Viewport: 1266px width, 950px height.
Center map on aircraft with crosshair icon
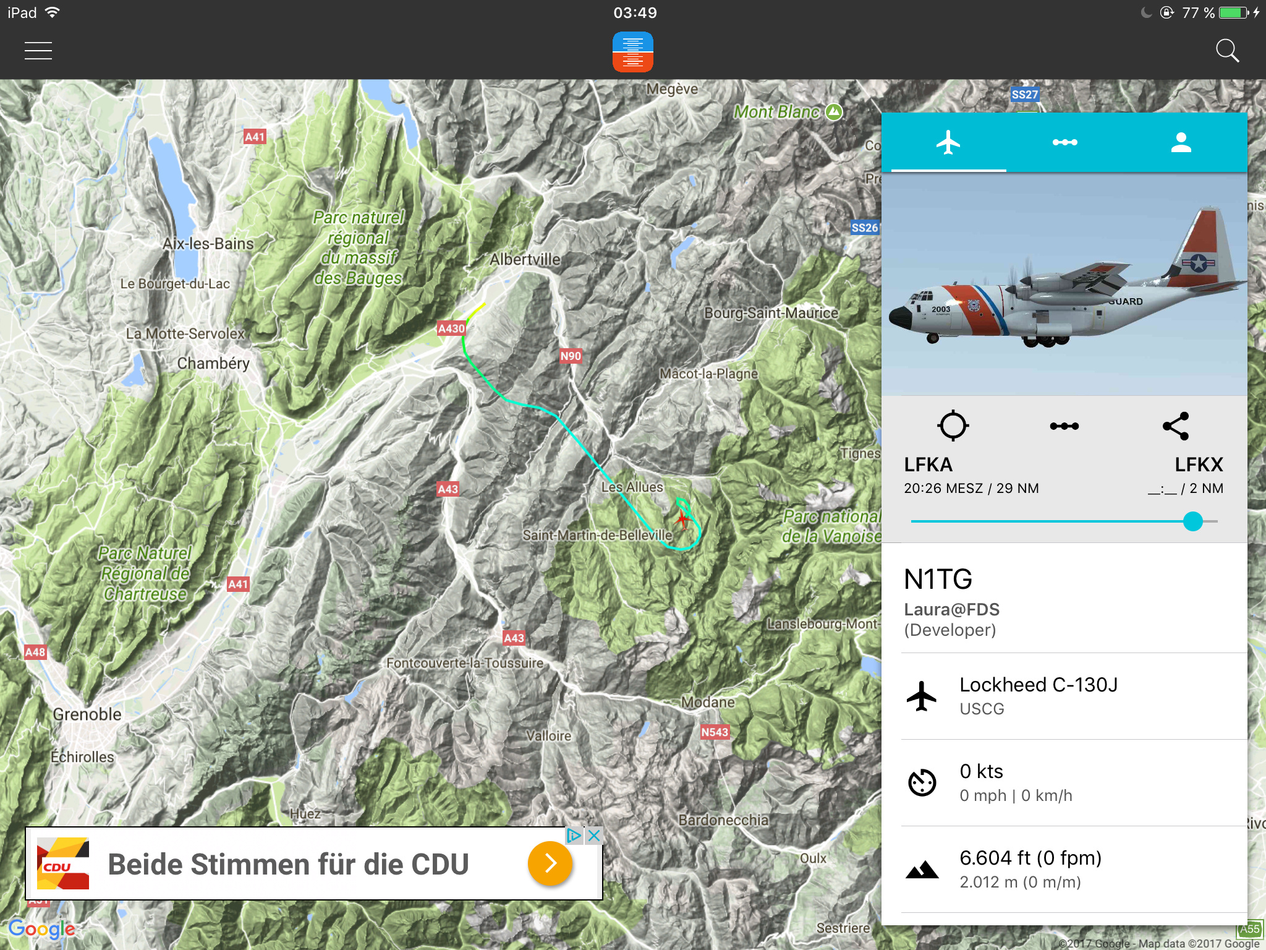953,426
